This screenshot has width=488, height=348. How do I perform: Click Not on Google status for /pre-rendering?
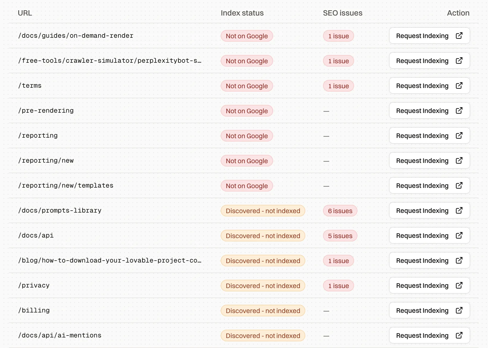(x=247, y=111)
